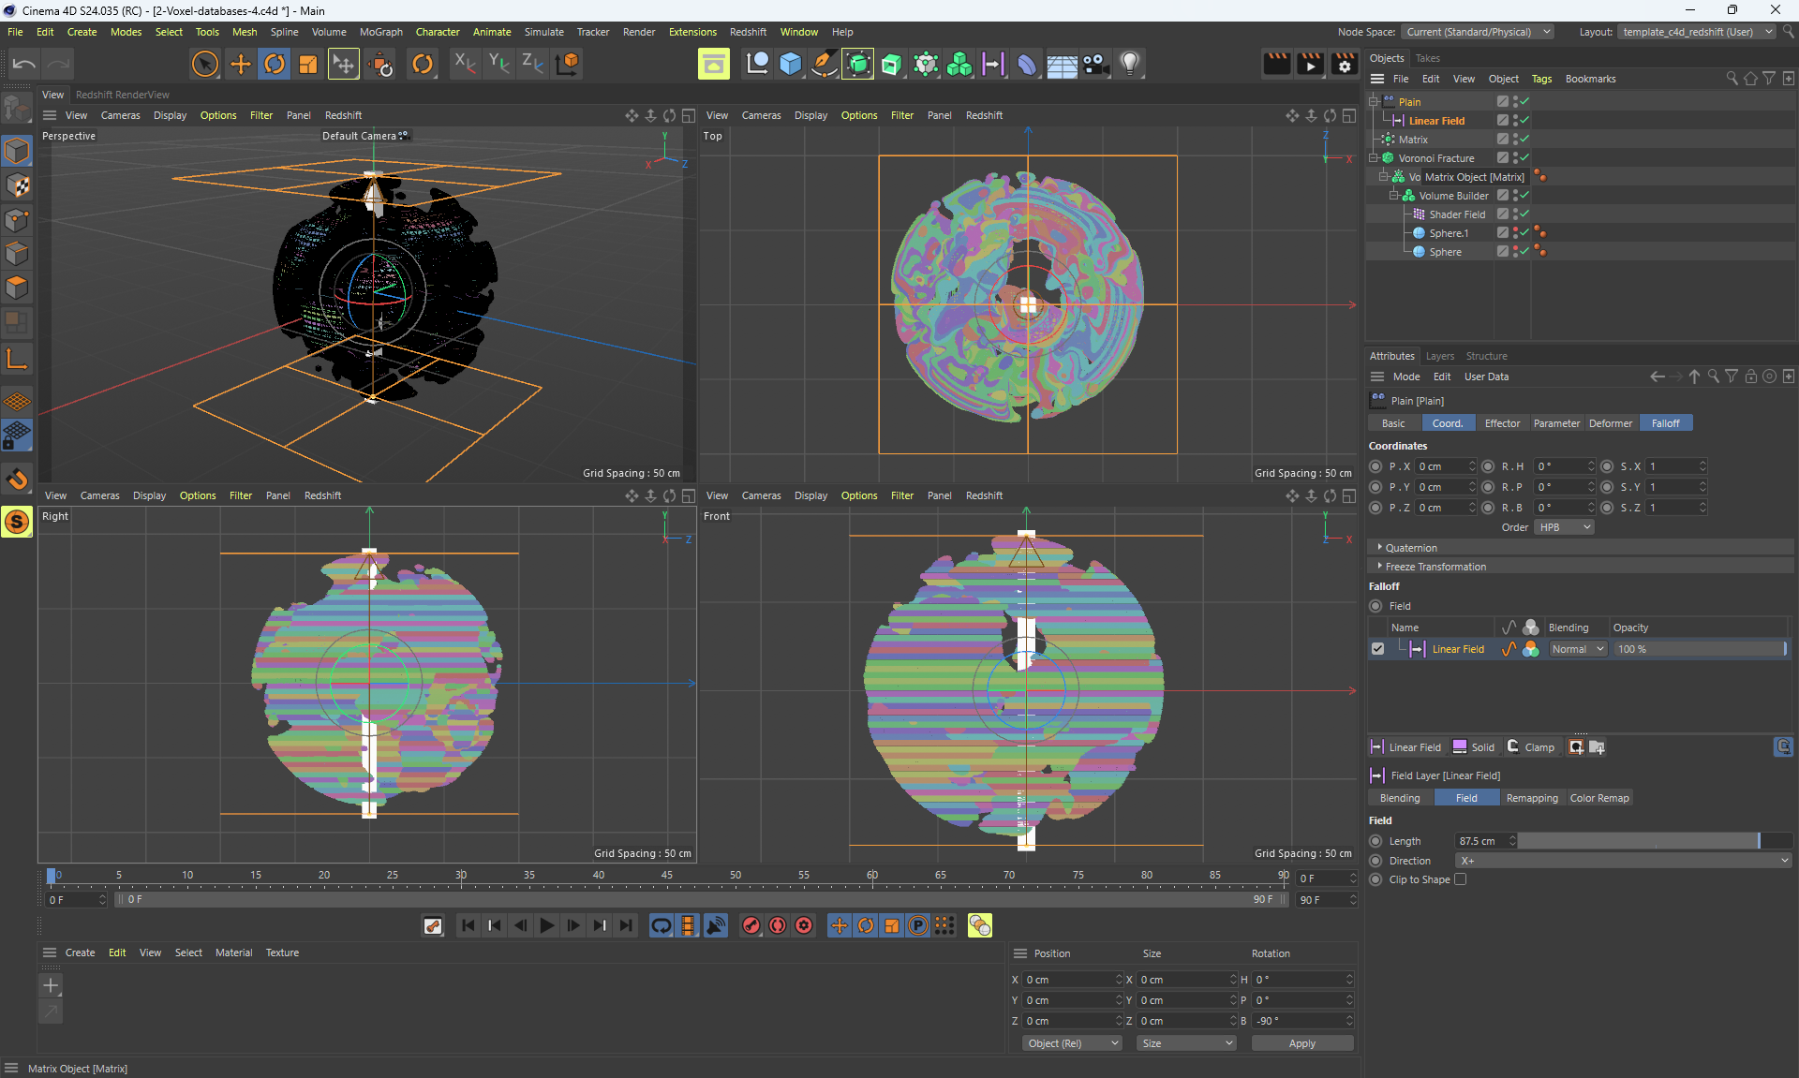Click the Apply button
This screenshot has width=1799, height=1078.
click(1301, 1043)
